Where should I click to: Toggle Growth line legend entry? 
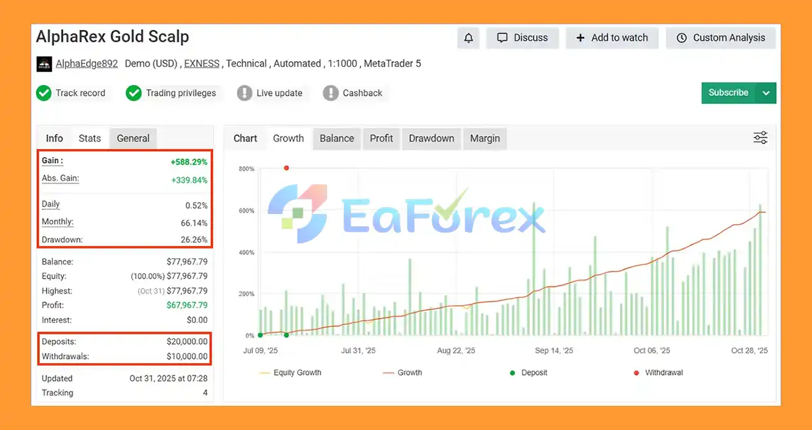pyautogui.click(x=403, y=373)
